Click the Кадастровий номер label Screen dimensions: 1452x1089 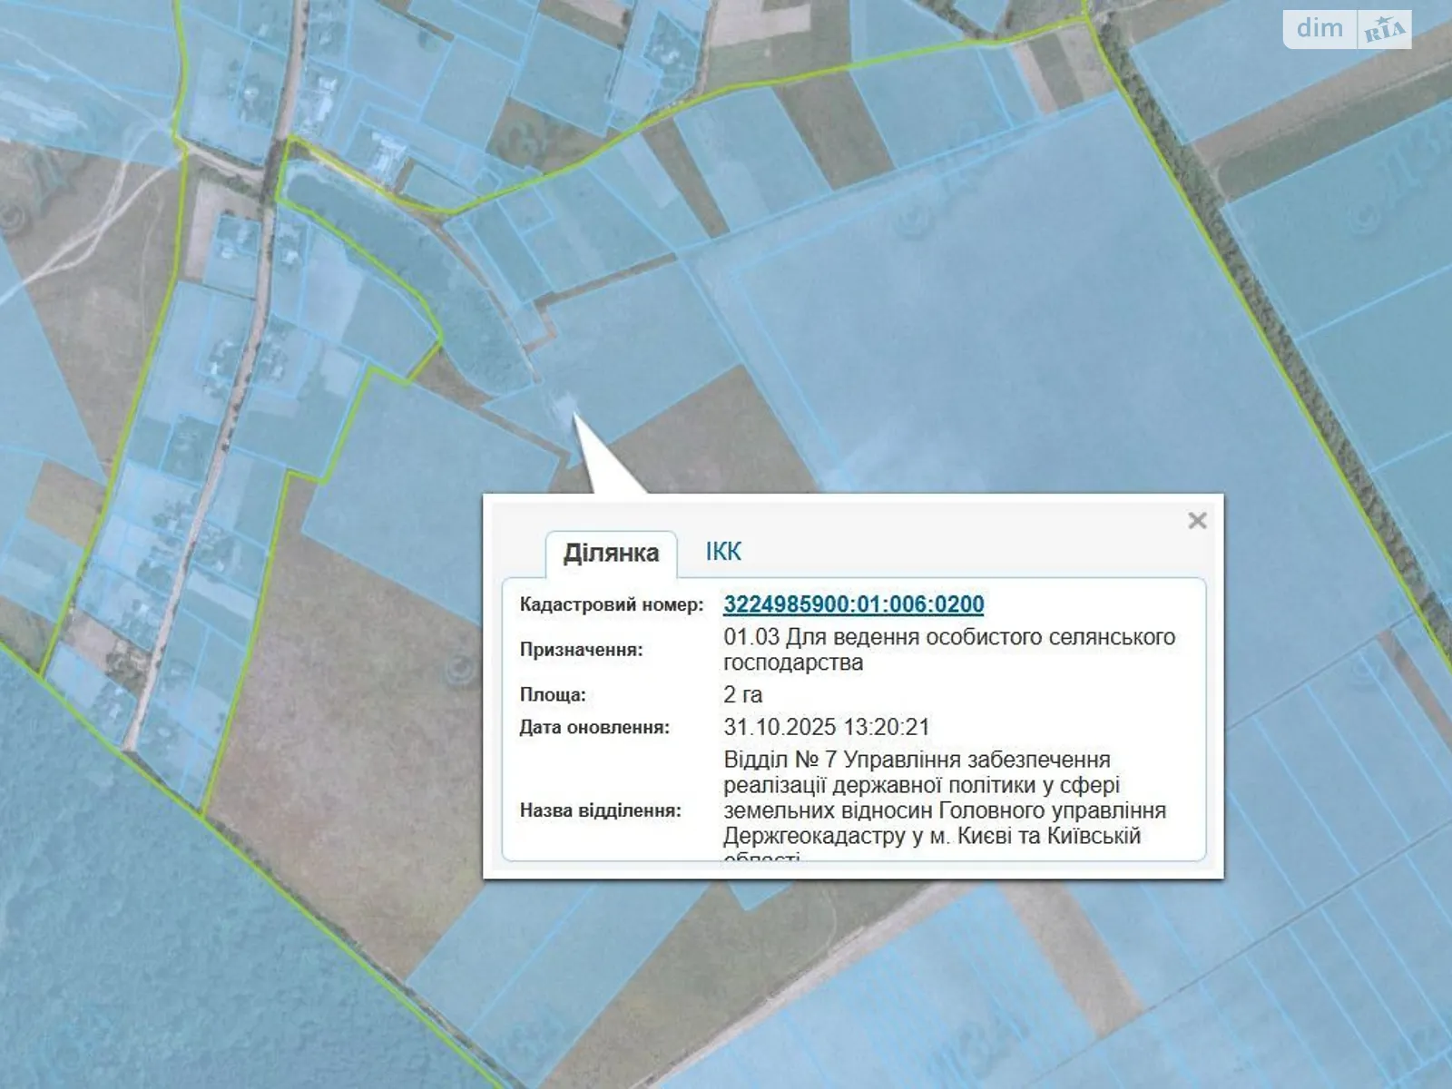tap(611, 604)
